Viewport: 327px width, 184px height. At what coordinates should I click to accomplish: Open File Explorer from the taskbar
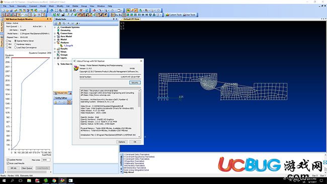coord(29,180)
